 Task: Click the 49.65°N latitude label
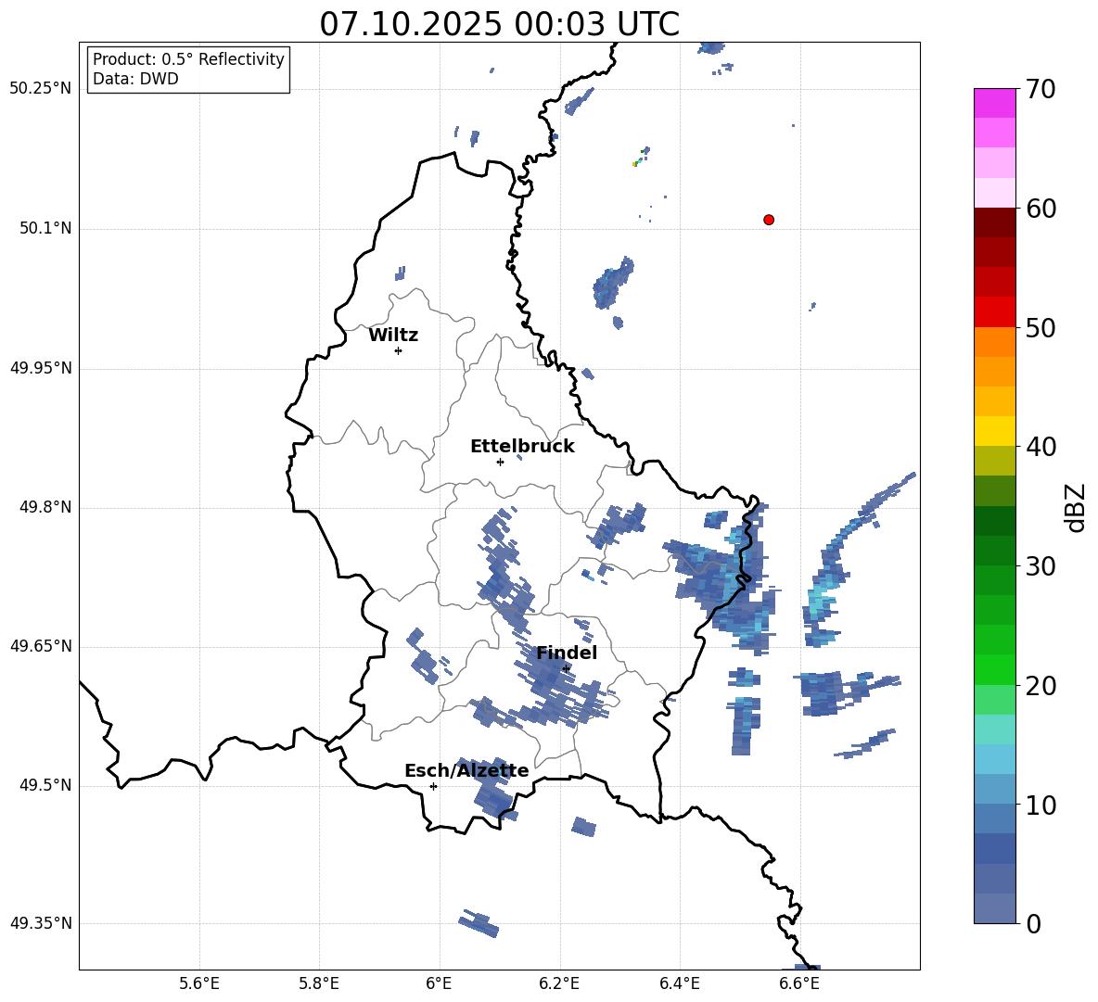point(41,646)
